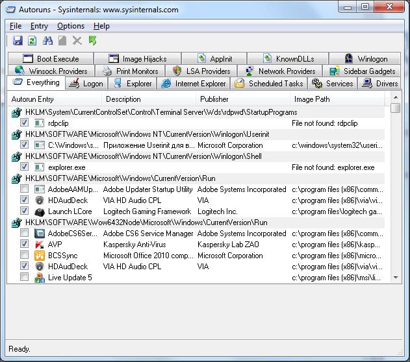The image size is (410, 362).
Task: Open the Sidebar Gadgets tab
Action: (362, 71)
